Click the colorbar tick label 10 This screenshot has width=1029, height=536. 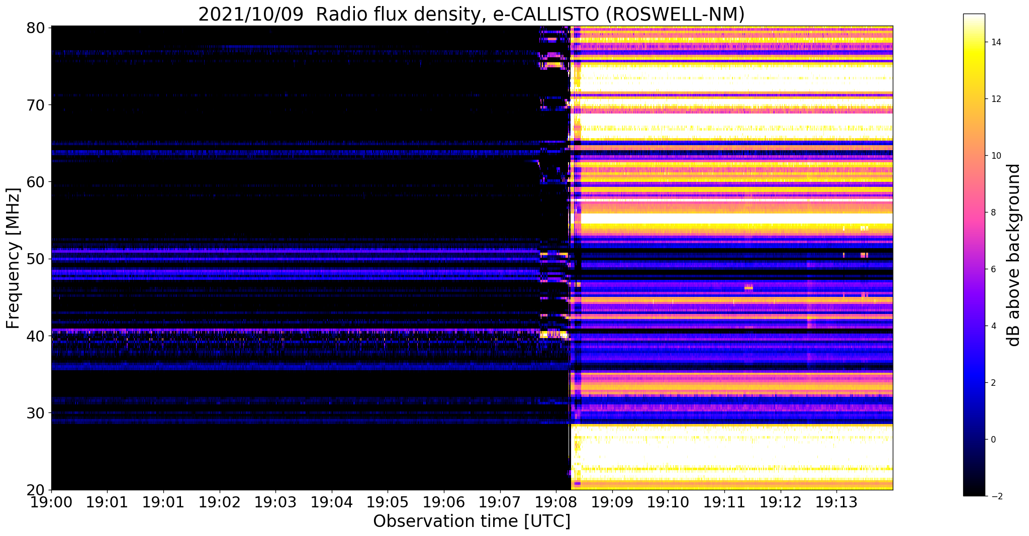pos(996,156)
